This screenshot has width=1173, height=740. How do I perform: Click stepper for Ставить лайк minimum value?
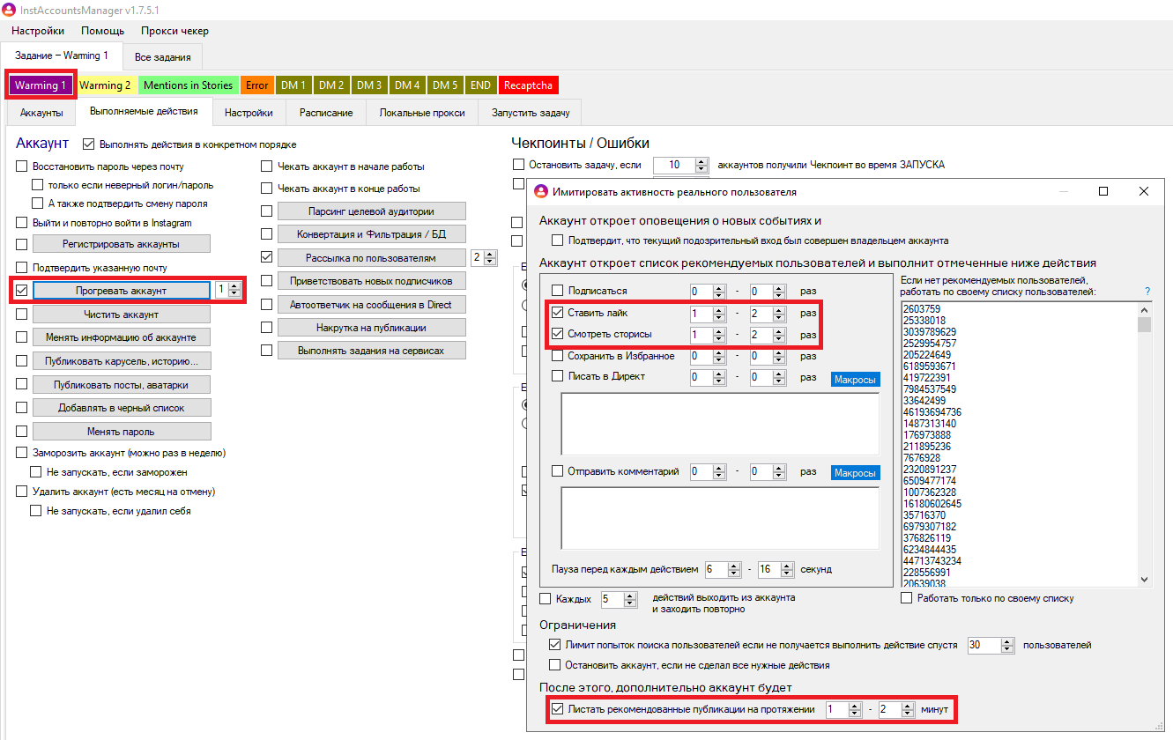click(720, 313)
